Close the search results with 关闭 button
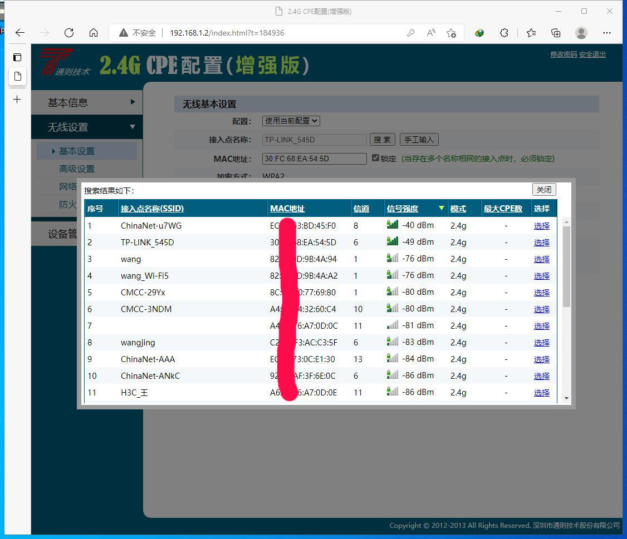 coord(544,189)
